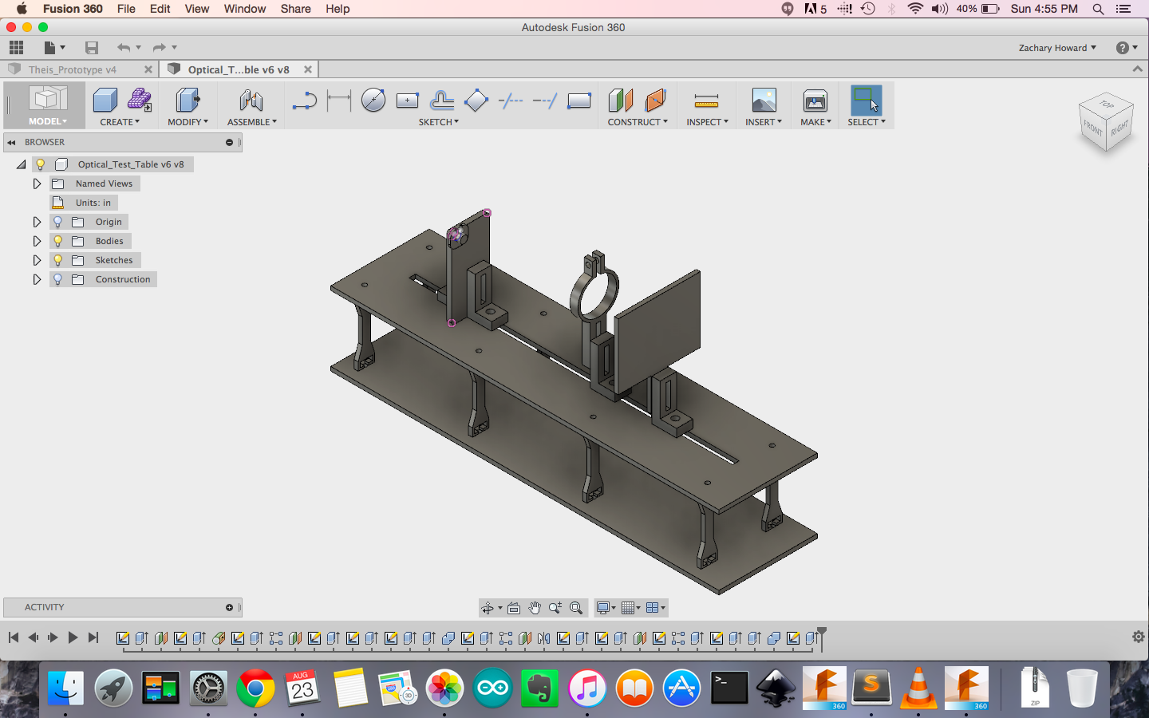Open the Fit zoom tool
1149x718 pixels.
point(577,607)
